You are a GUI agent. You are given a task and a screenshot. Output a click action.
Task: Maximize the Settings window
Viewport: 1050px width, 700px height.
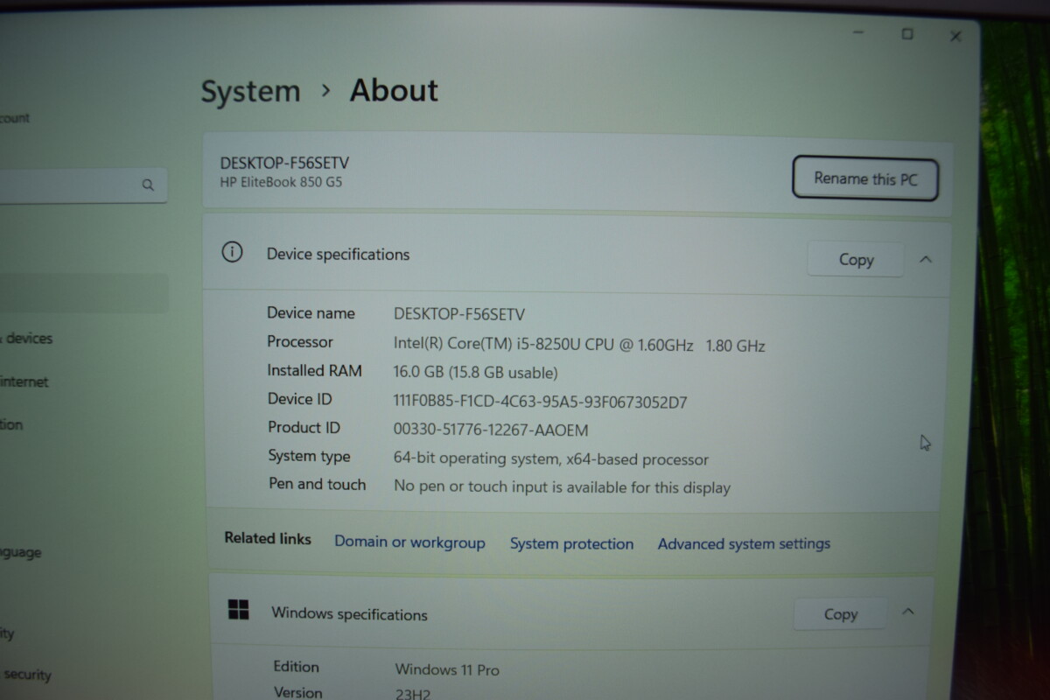tap(907, 34)
